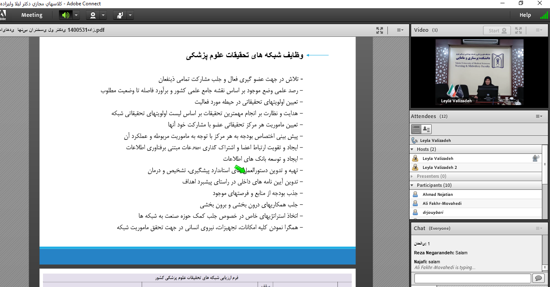Click the webcam share icon in toolbar
The image size is (550, 287).
tap(93, 15)
